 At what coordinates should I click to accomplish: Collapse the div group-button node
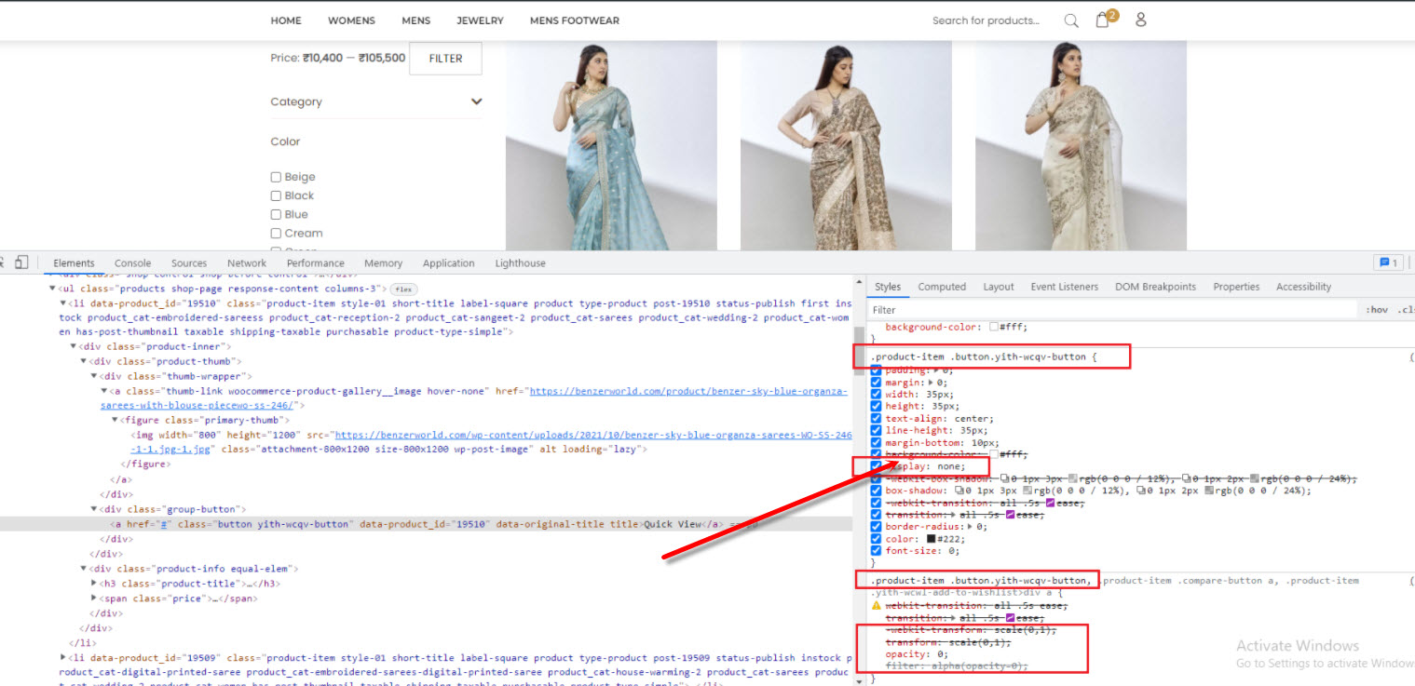pos(94,509)
